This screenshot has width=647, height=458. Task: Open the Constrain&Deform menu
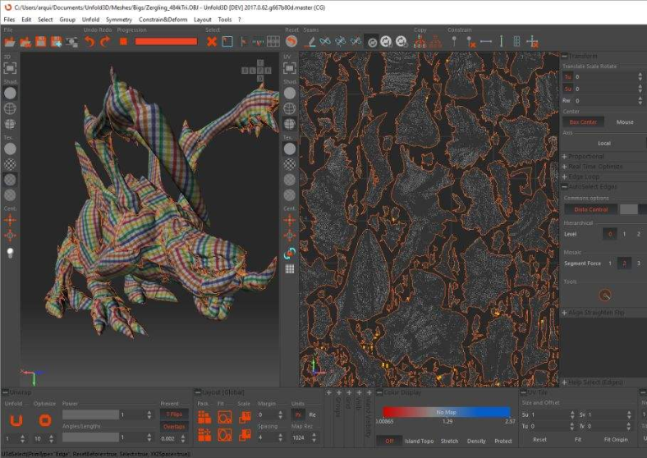pos(163,20)
